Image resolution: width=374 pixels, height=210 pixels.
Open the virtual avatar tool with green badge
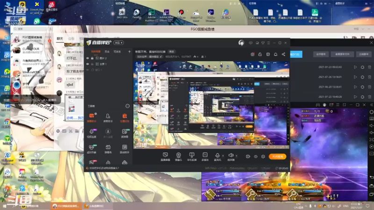click(92, 149)
